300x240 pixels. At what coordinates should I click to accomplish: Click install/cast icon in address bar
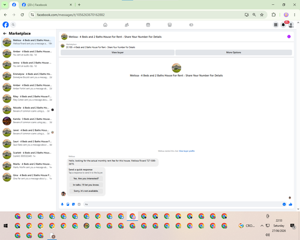click(x=247, y=14)
